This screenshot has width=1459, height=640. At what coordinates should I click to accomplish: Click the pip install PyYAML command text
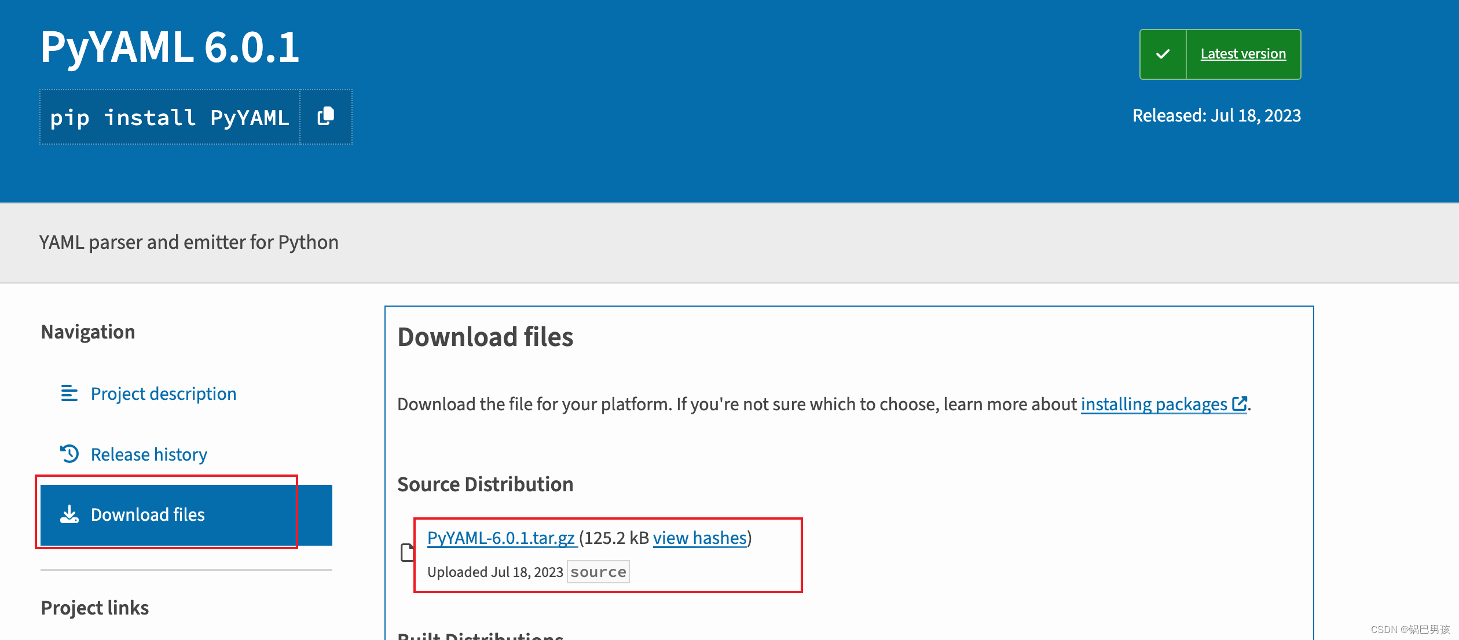coord(169,117)
